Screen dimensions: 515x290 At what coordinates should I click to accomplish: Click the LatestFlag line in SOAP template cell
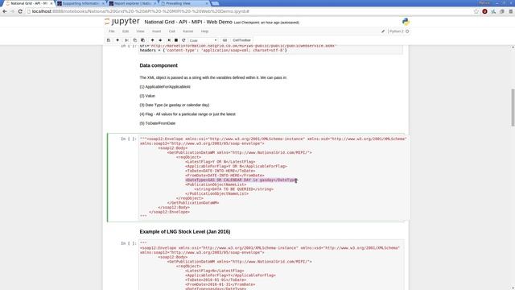[x=220, y=162]
